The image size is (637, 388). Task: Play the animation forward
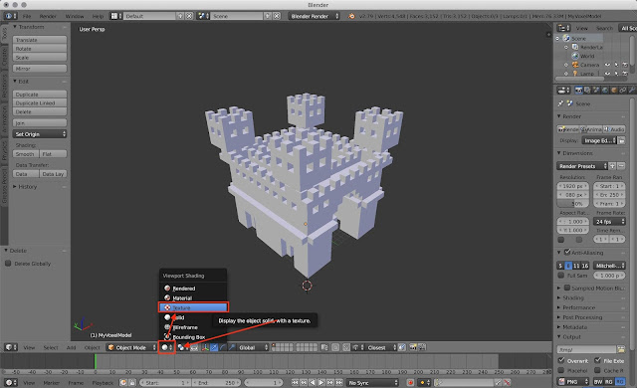pyautogui.click(x=321, y=382)
